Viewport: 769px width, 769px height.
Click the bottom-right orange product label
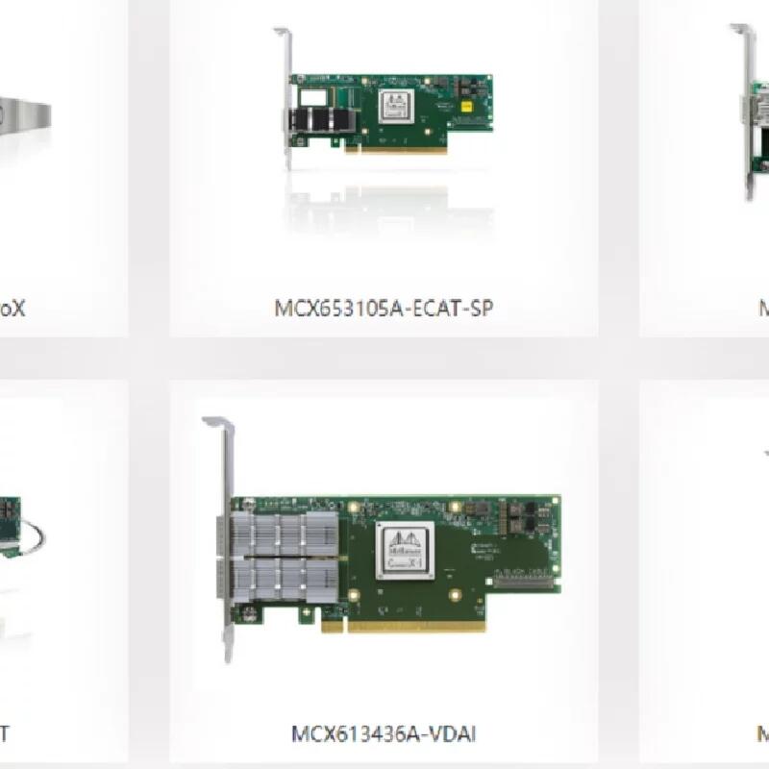763,734
